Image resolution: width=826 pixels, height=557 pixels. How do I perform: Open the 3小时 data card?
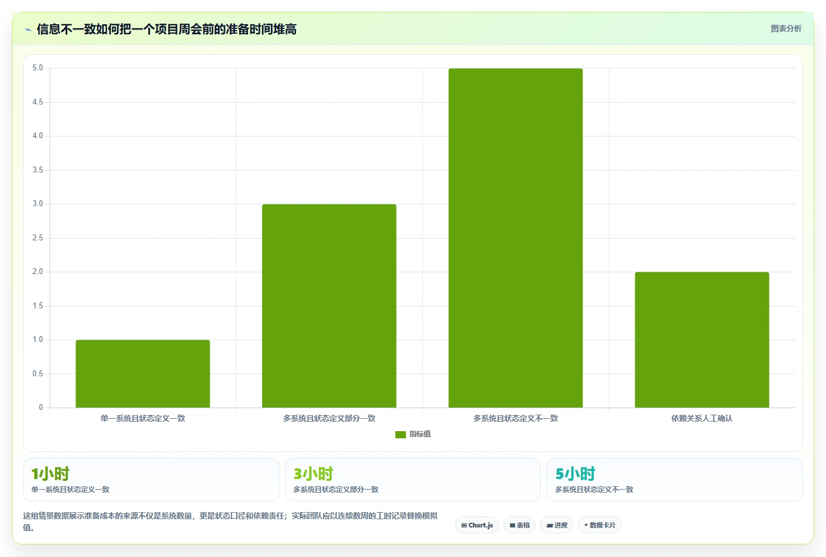click(413, 480)
